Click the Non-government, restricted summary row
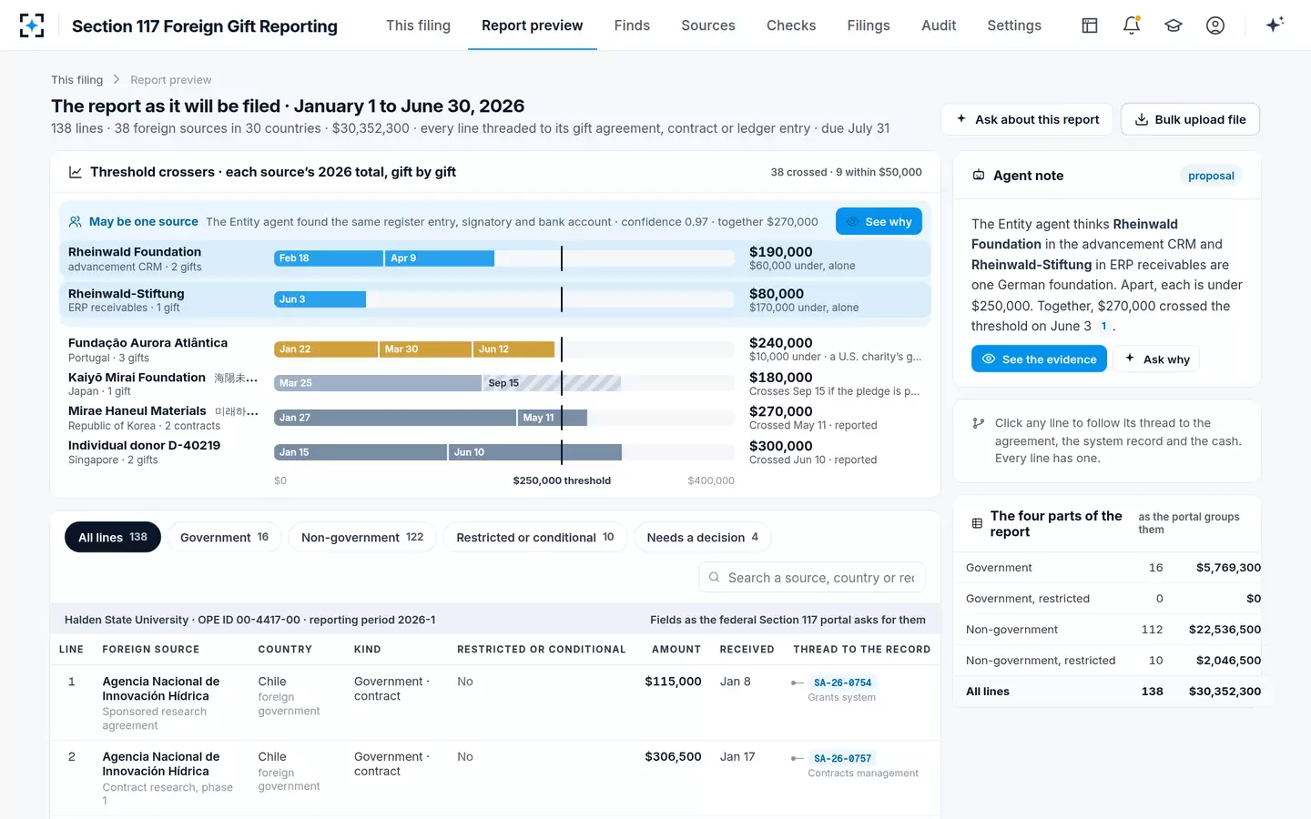 point(1107,661)
